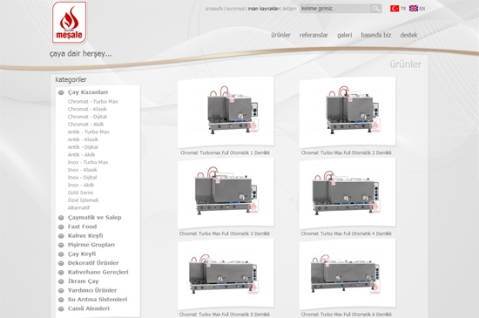479x318 pixels.
Task: Open the referanslar menu
Action: [x=314, y=35]
